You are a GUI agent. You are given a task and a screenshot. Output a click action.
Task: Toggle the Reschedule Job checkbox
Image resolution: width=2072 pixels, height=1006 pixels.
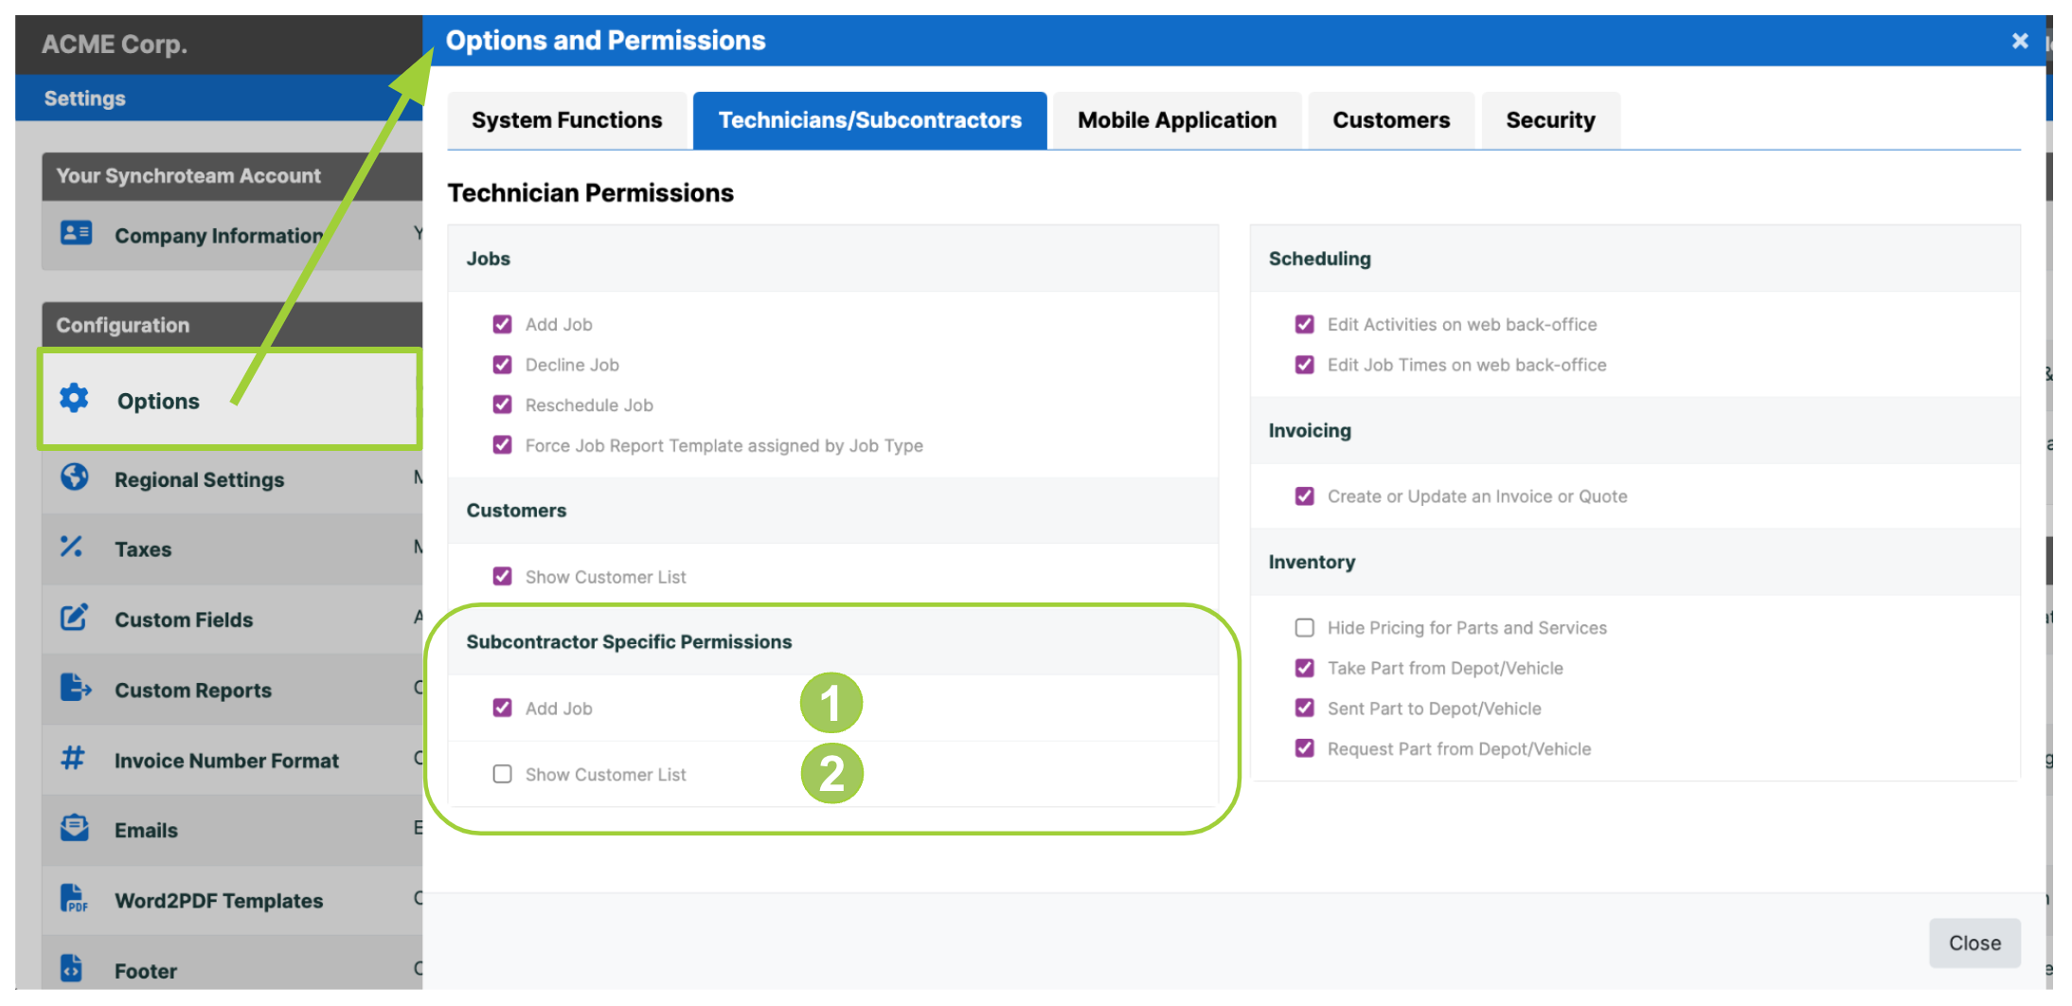click(502, 404)
